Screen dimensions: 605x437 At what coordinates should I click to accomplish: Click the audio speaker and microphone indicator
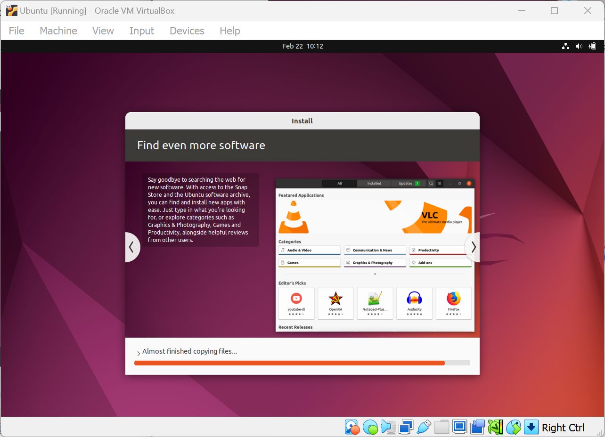point(388,427)
